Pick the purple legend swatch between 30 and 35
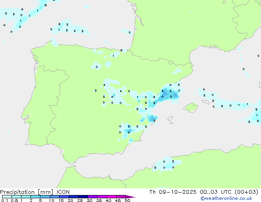The image size is (261, 202). click(93, 197)
